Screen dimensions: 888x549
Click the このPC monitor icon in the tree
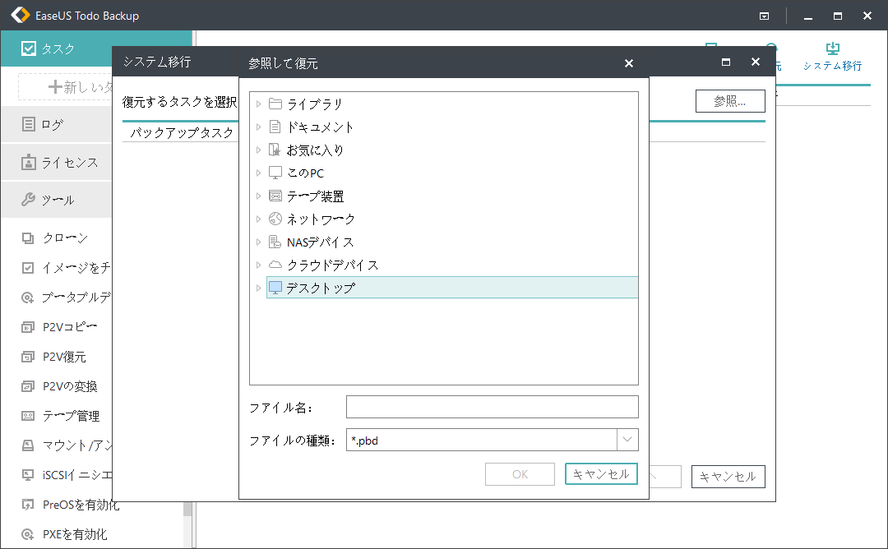(275, 173)
